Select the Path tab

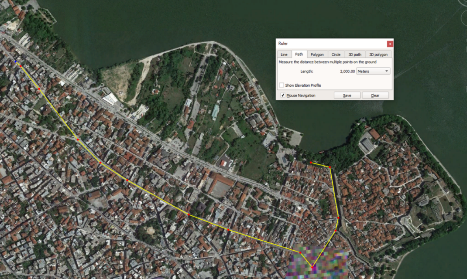(x=299, y=54)
